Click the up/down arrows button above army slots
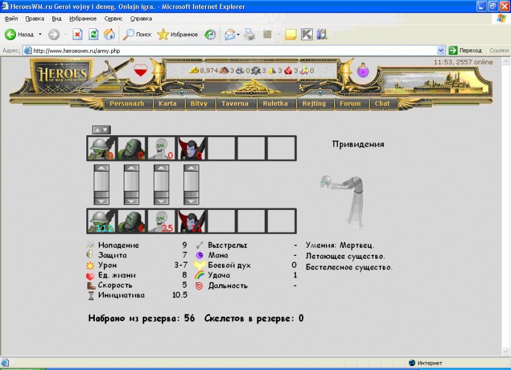511x370 pixels. pyautogui.click(x=102, y=129)
